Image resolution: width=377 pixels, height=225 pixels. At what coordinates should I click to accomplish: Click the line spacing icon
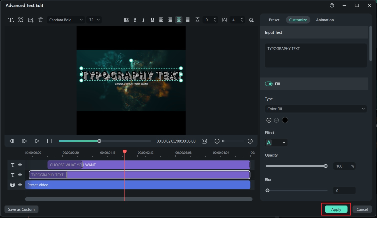(x=197, y=20)
